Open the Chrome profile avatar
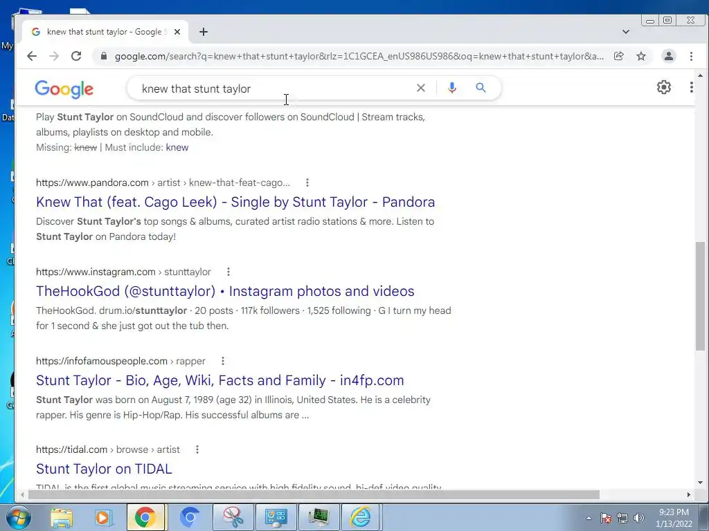 [668, 56]
